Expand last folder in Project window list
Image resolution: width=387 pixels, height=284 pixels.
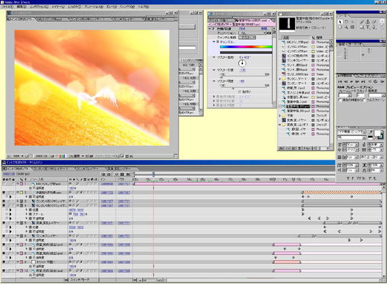click(280, 124)
